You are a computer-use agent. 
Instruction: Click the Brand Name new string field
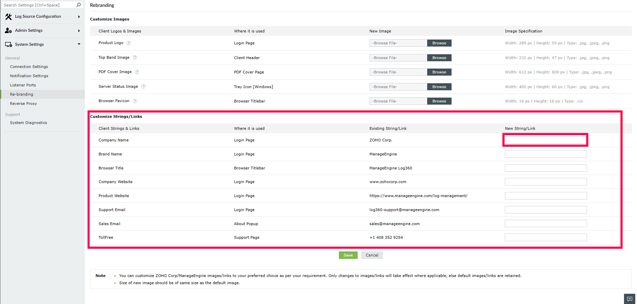(x=546, y=154)
